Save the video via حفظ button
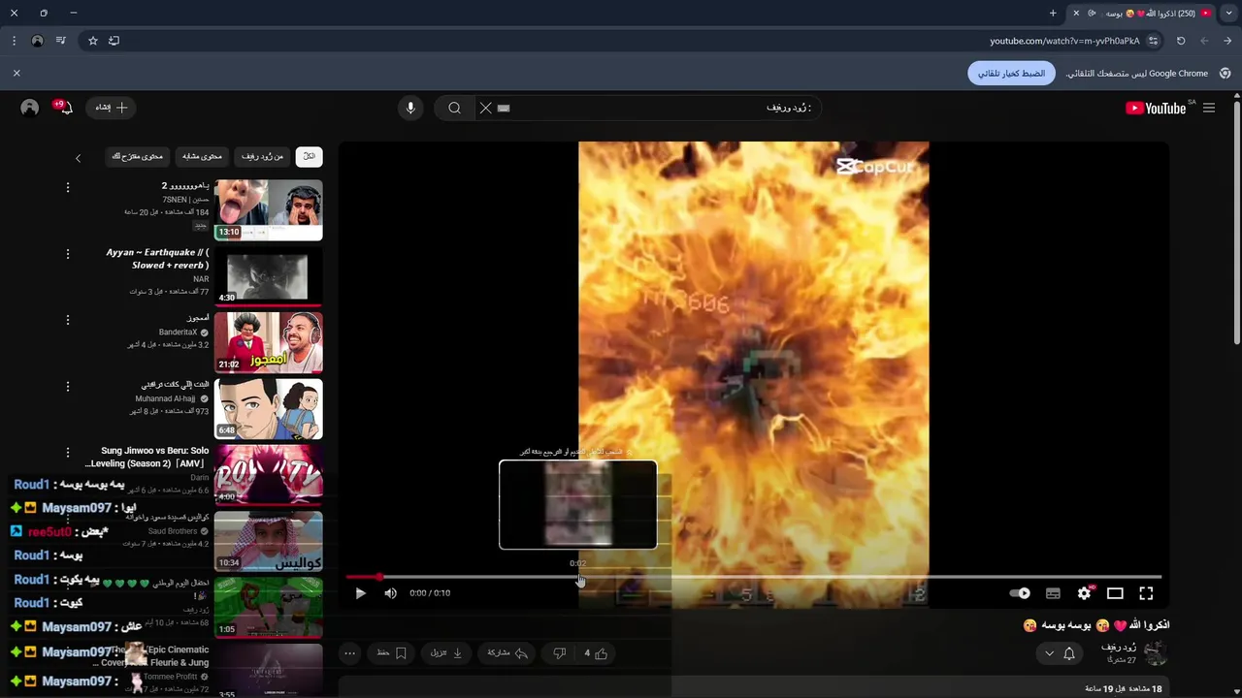1242x698 pixels. [x=391, y=653]
